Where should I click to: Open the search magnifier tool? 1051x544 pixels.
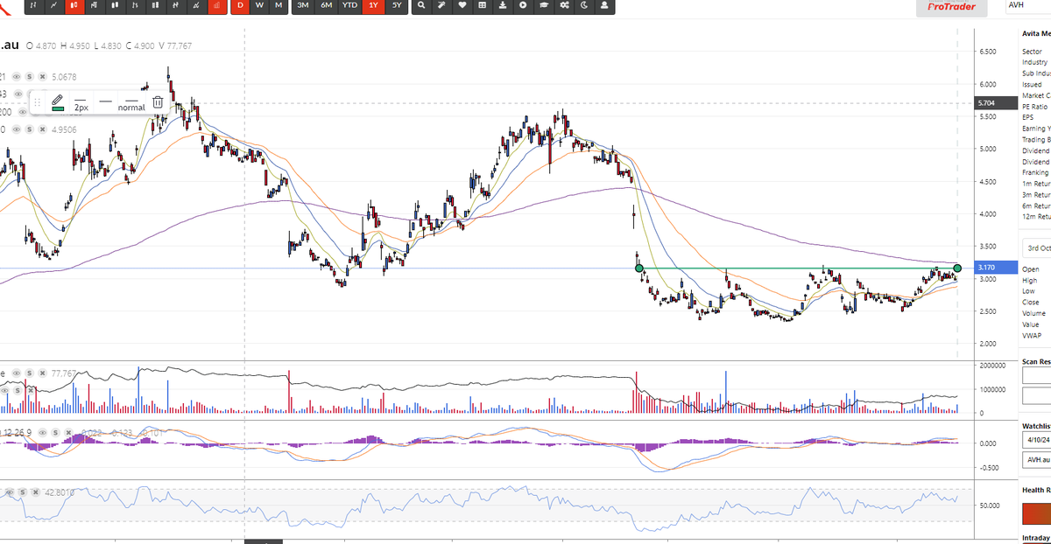(x=421, y=5)
